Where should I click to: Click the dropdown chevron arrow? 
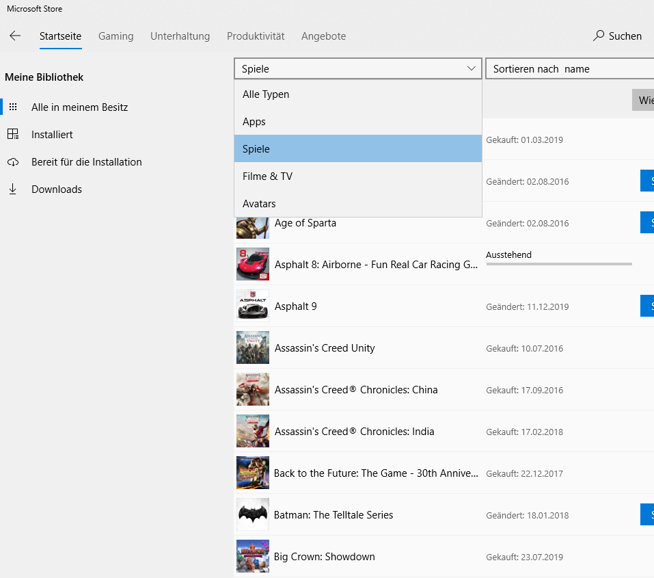(x=472, y=68)
